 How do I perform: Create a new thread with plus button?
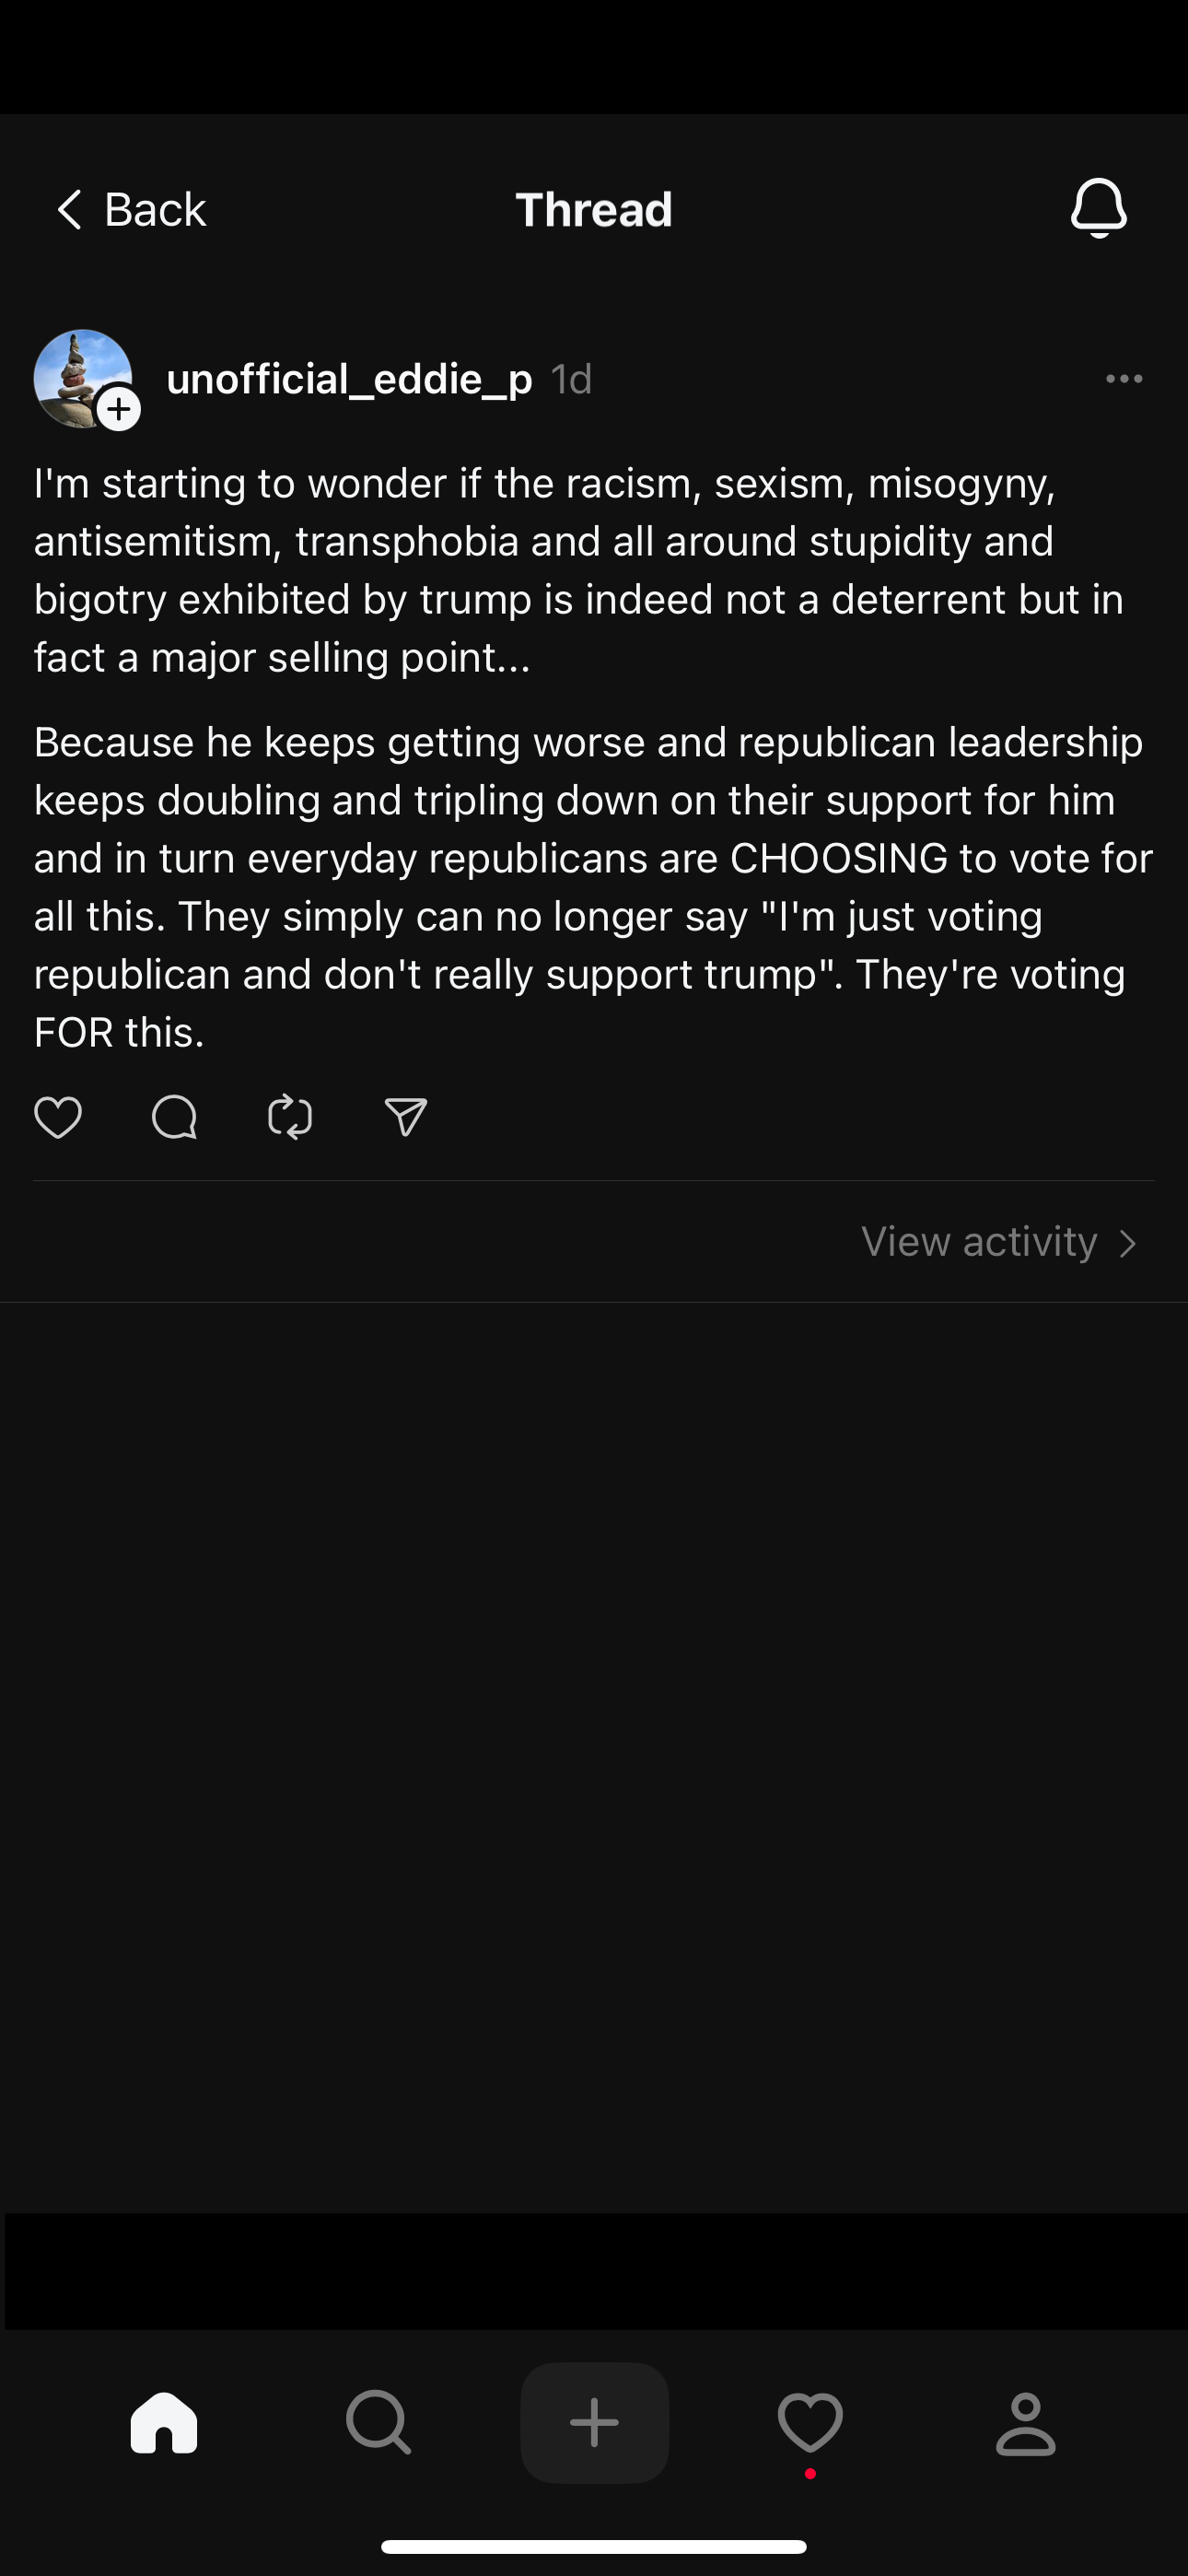[x=594, y=2422]
